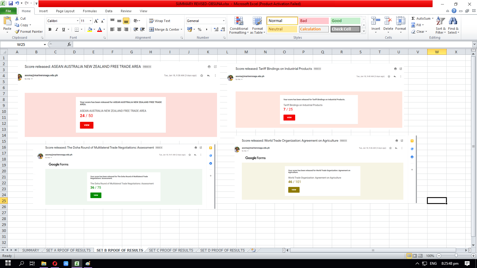Apply the Good cell style

pyautogui.click(x=346, y=21)
